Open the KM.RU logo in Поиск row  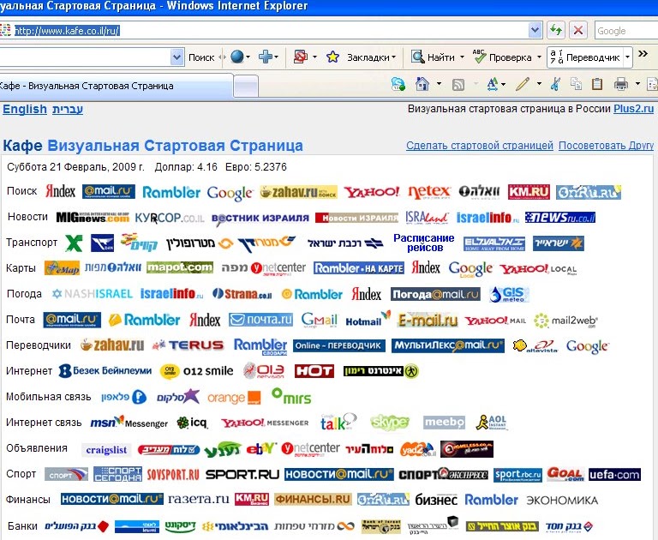point(529,192)
